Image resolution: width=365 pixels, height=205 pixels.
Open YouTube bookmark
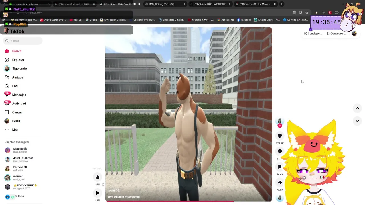point(76,20)
